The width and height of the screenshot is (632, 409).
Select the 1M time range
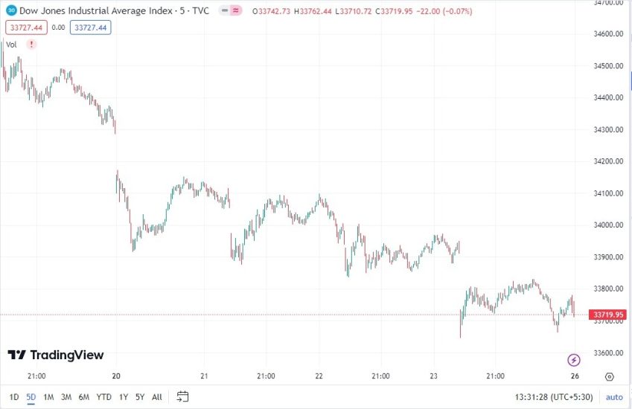pos(48,396)
